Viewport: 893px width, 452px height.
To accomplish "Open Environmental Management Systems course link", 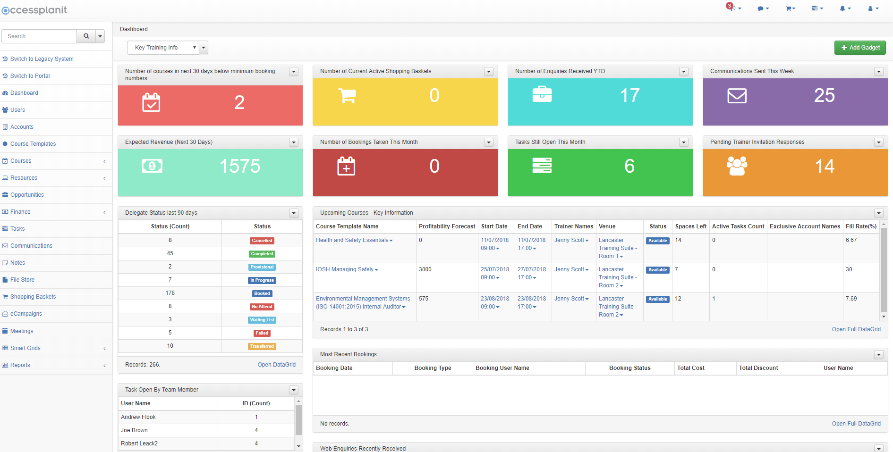I will click(x=363, y=302).
